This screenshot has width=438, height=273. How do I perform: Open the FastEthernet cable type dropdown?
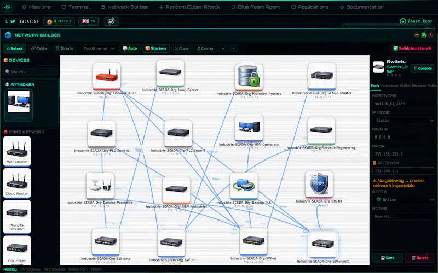tap(99, 49)
